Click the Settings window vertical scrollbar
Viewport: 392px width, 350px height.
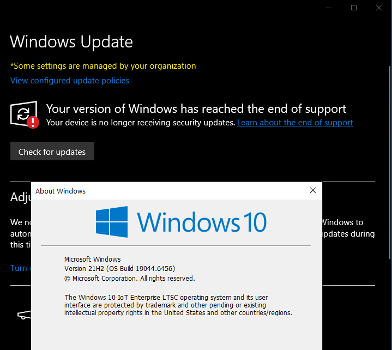click(x=390, y=162)
